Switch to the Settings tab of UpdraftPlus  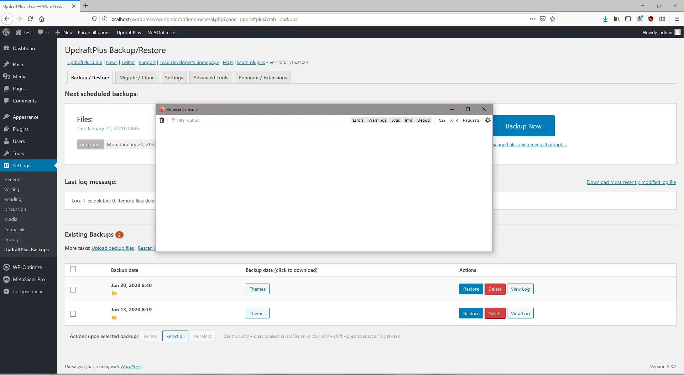(x=174, y=78)
